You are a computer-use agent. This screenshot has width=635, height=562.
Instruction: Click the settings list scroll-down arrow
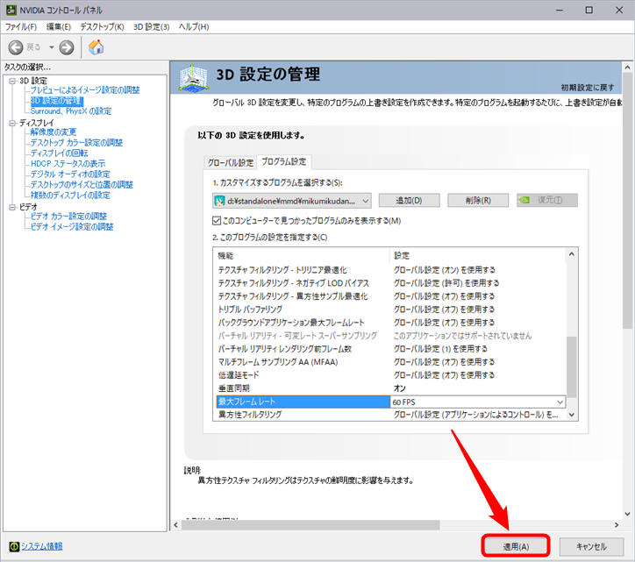point(572,415)
